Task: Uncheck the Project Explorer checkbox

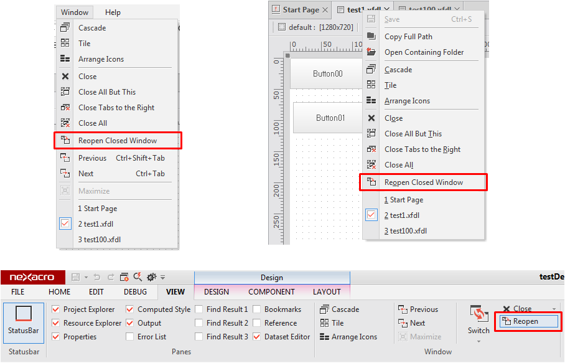Action: coord(56,309)
